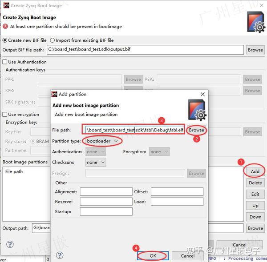Click the Output BIF file path field
The image size is (267, 262).
pos(145,50)
